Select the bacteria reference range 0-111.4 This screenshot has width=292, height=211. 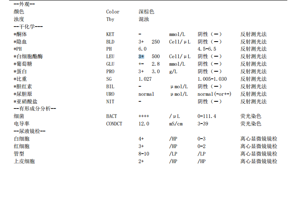(x=207, y=116)
